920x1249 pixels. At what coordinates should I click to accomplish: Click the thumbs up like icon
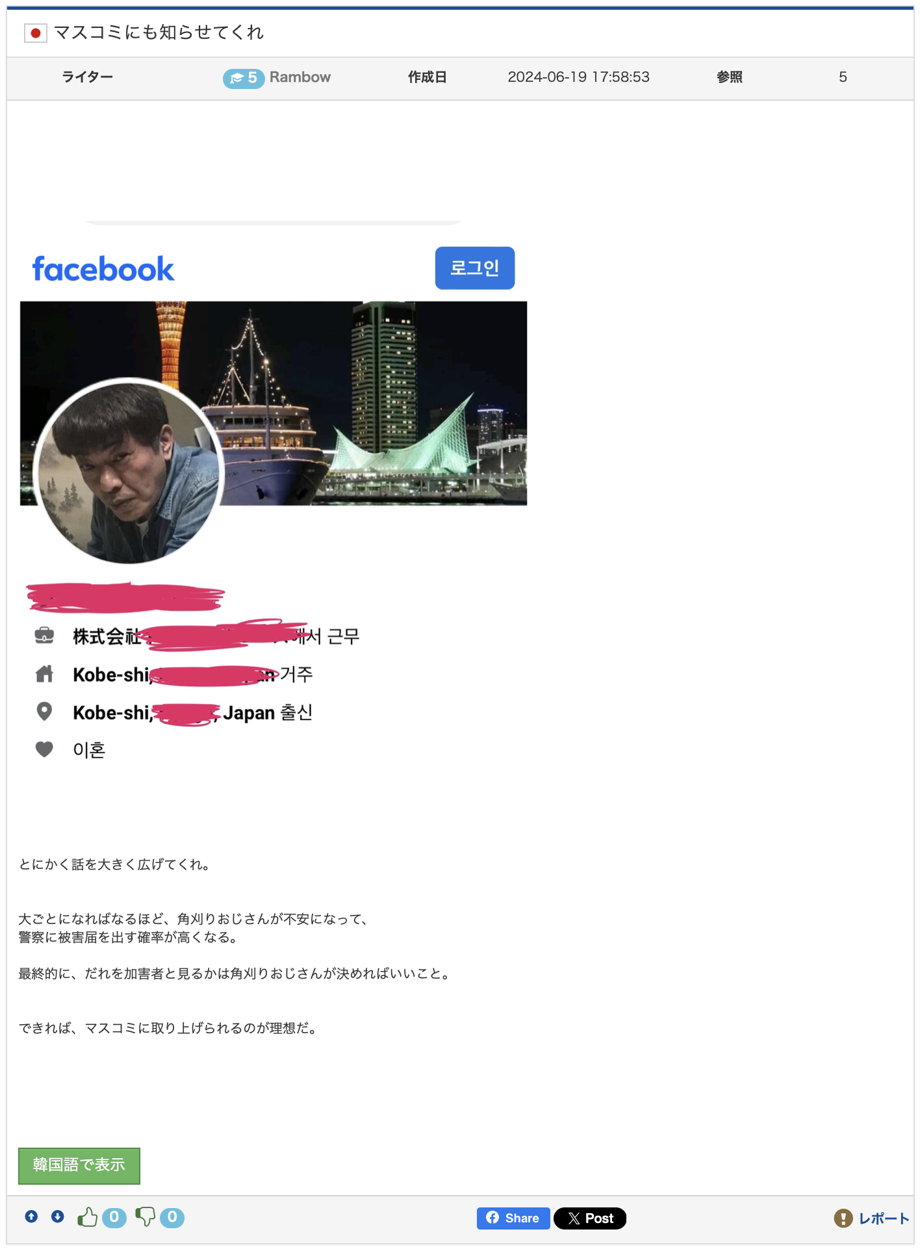[x=88, y=1217]
